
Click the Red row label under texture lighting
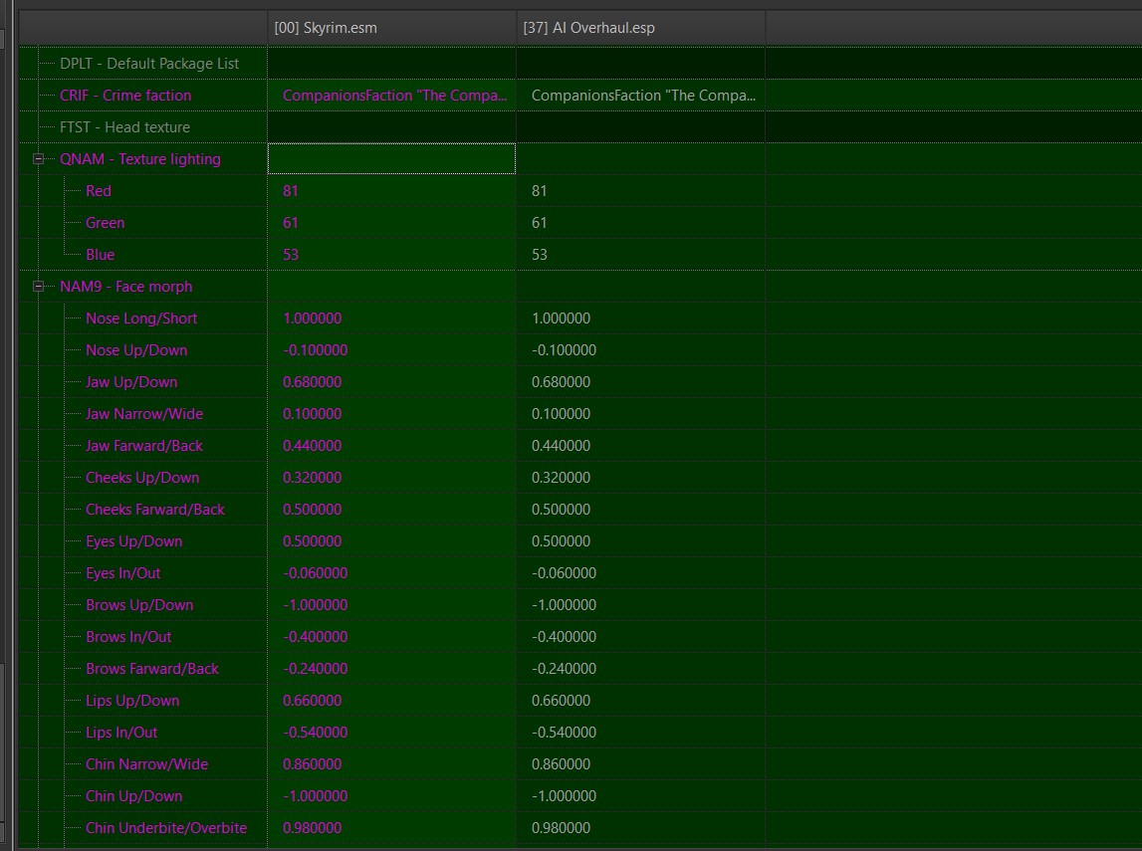pos(99,191)
